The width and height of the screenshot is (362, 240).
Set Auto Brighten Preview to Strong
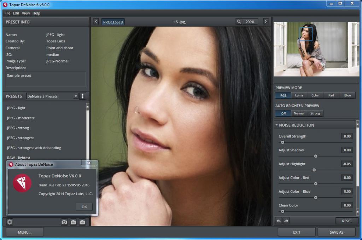point(315,113)
